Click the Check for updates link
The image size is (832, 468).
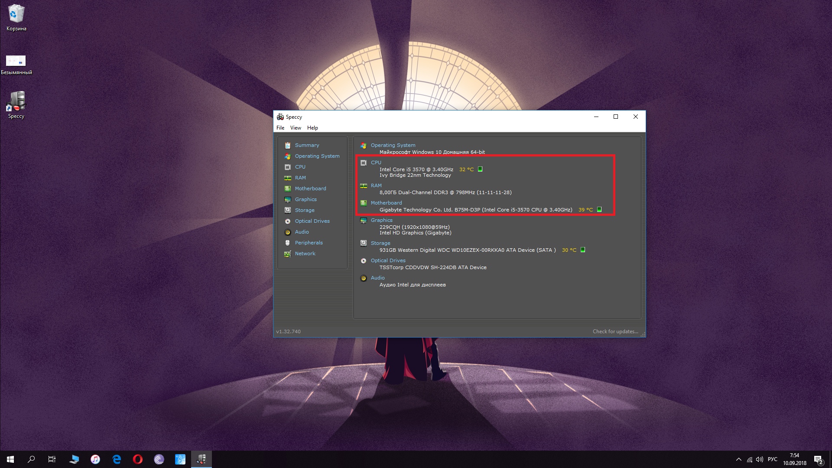(615, 331)
